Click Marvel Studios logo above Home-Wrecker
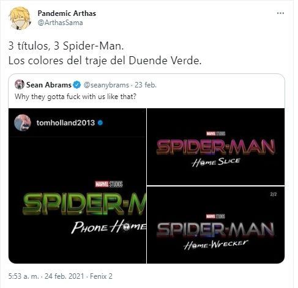 (x=215, y=216)
